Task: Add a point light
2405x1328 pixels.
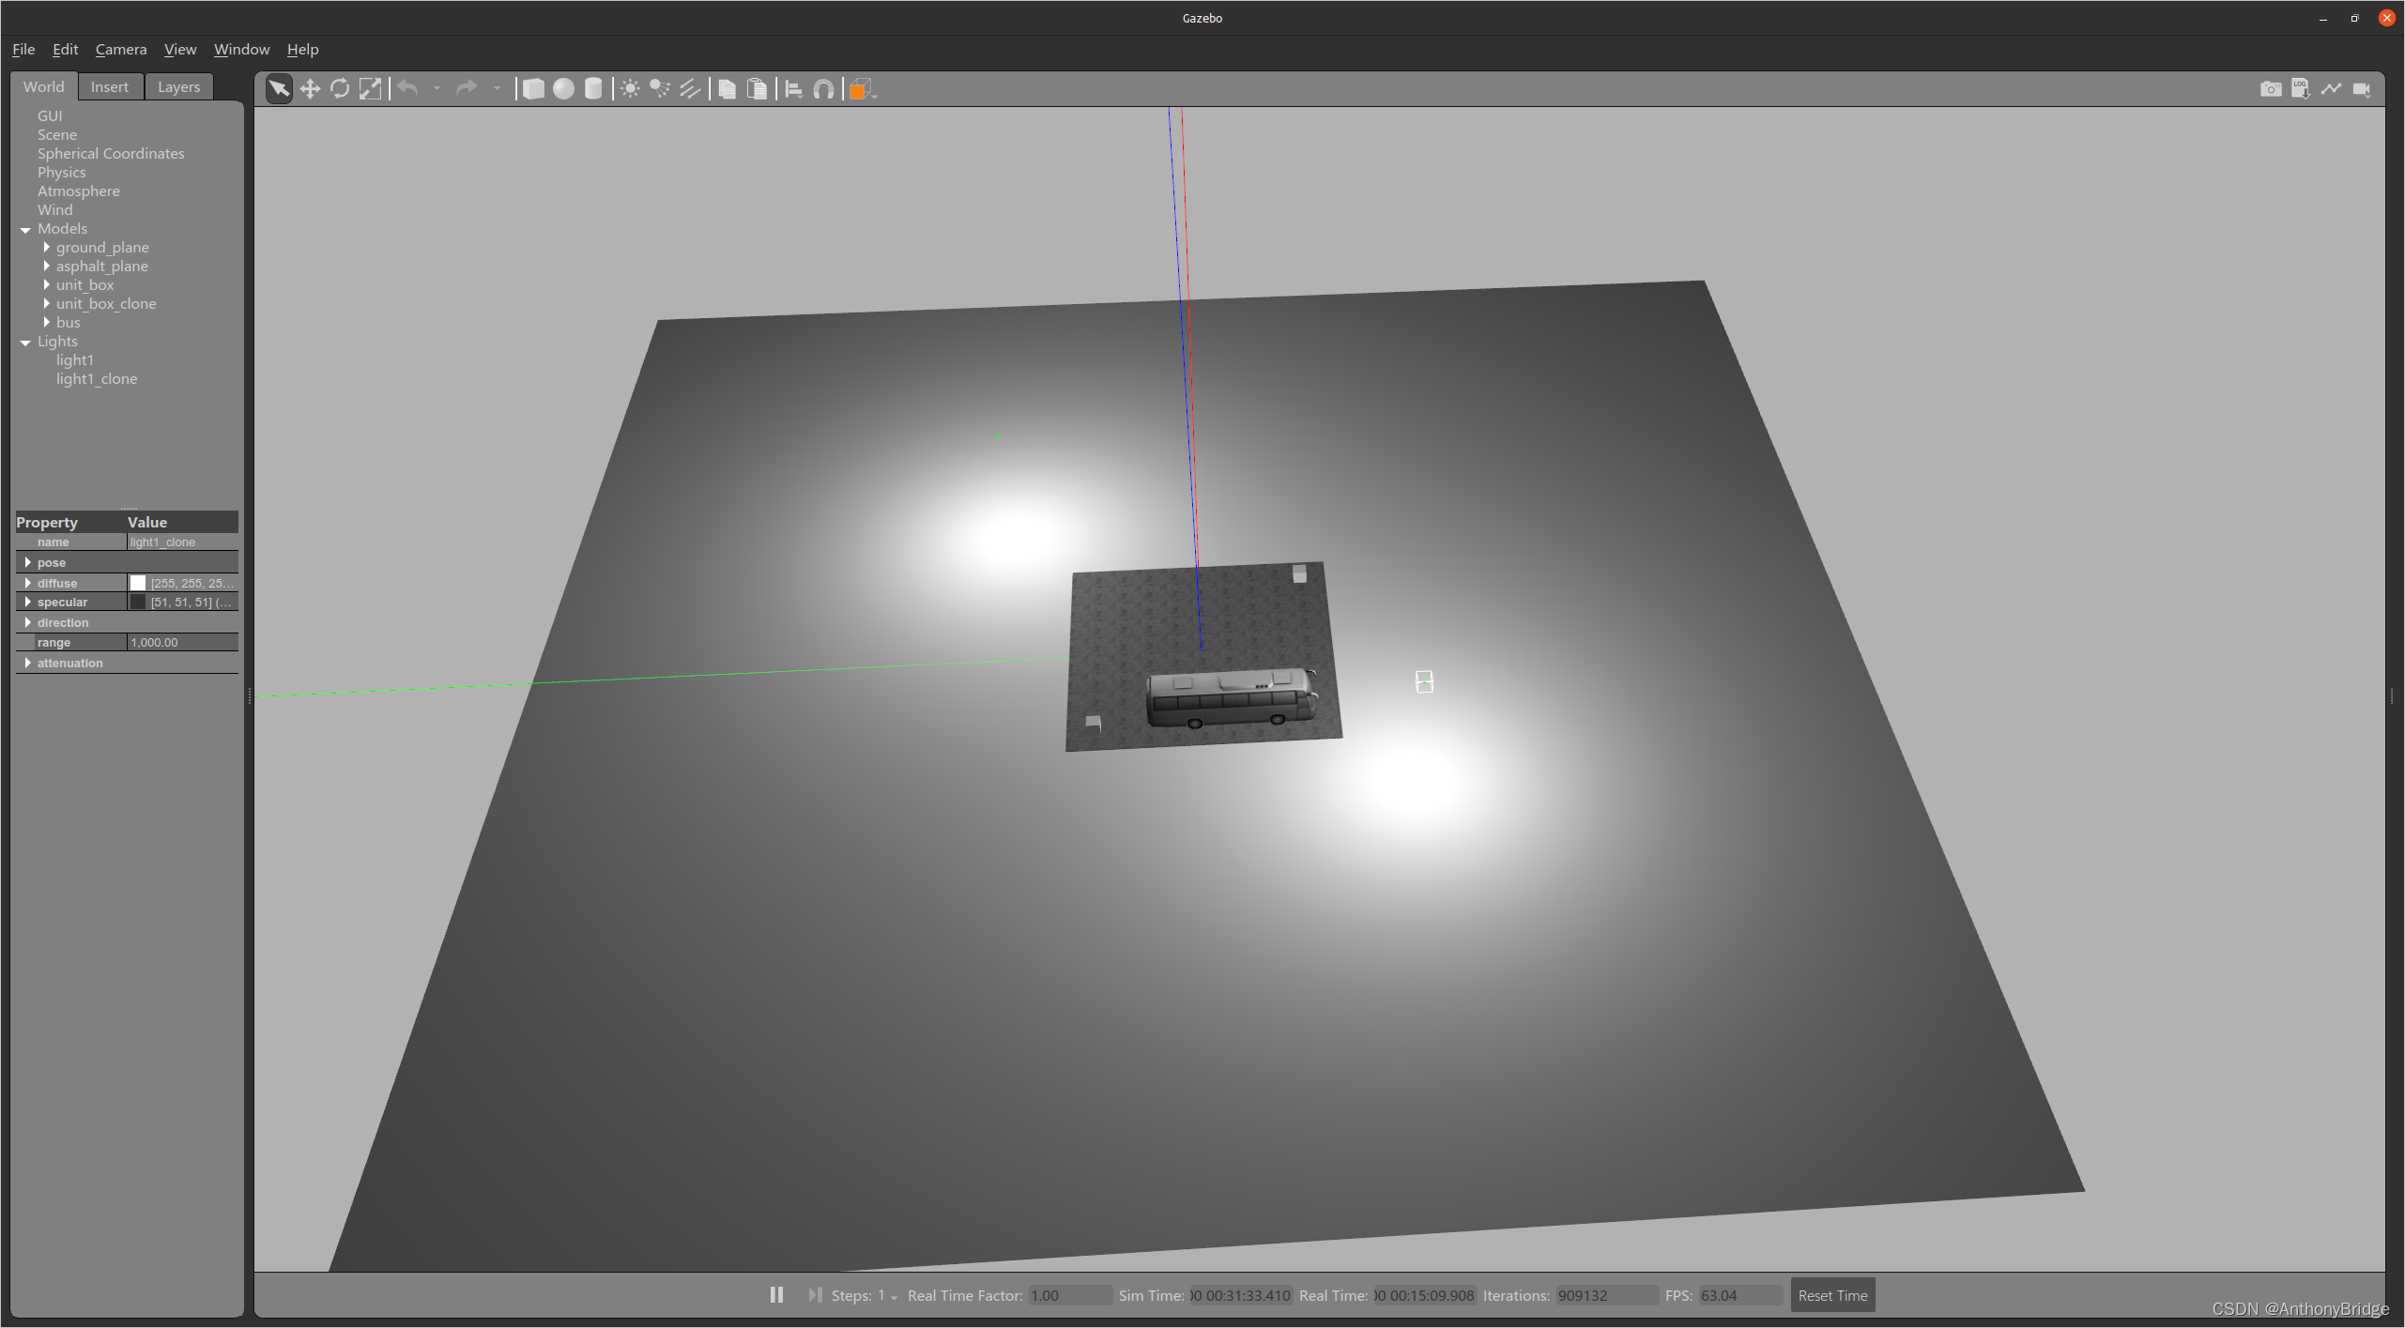Action: click(630, 89)
